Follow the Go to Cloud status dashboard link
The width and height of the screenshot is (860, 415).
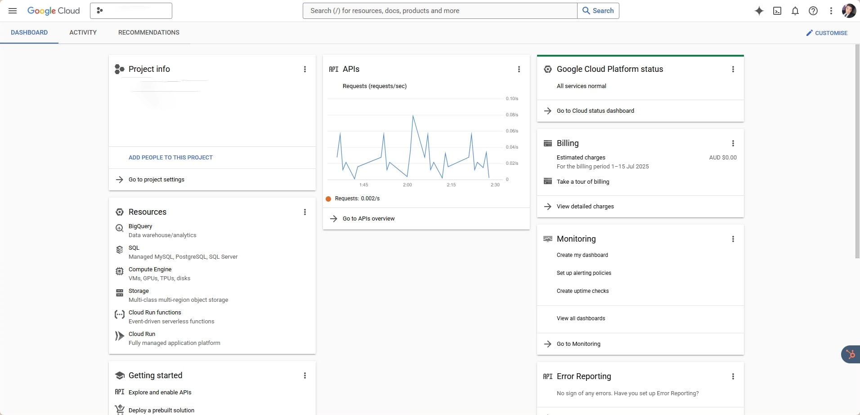tap(595, 110)
